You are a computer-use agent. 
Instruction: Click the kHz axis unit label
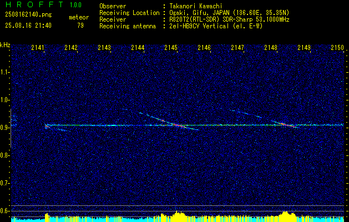point(5,45)
